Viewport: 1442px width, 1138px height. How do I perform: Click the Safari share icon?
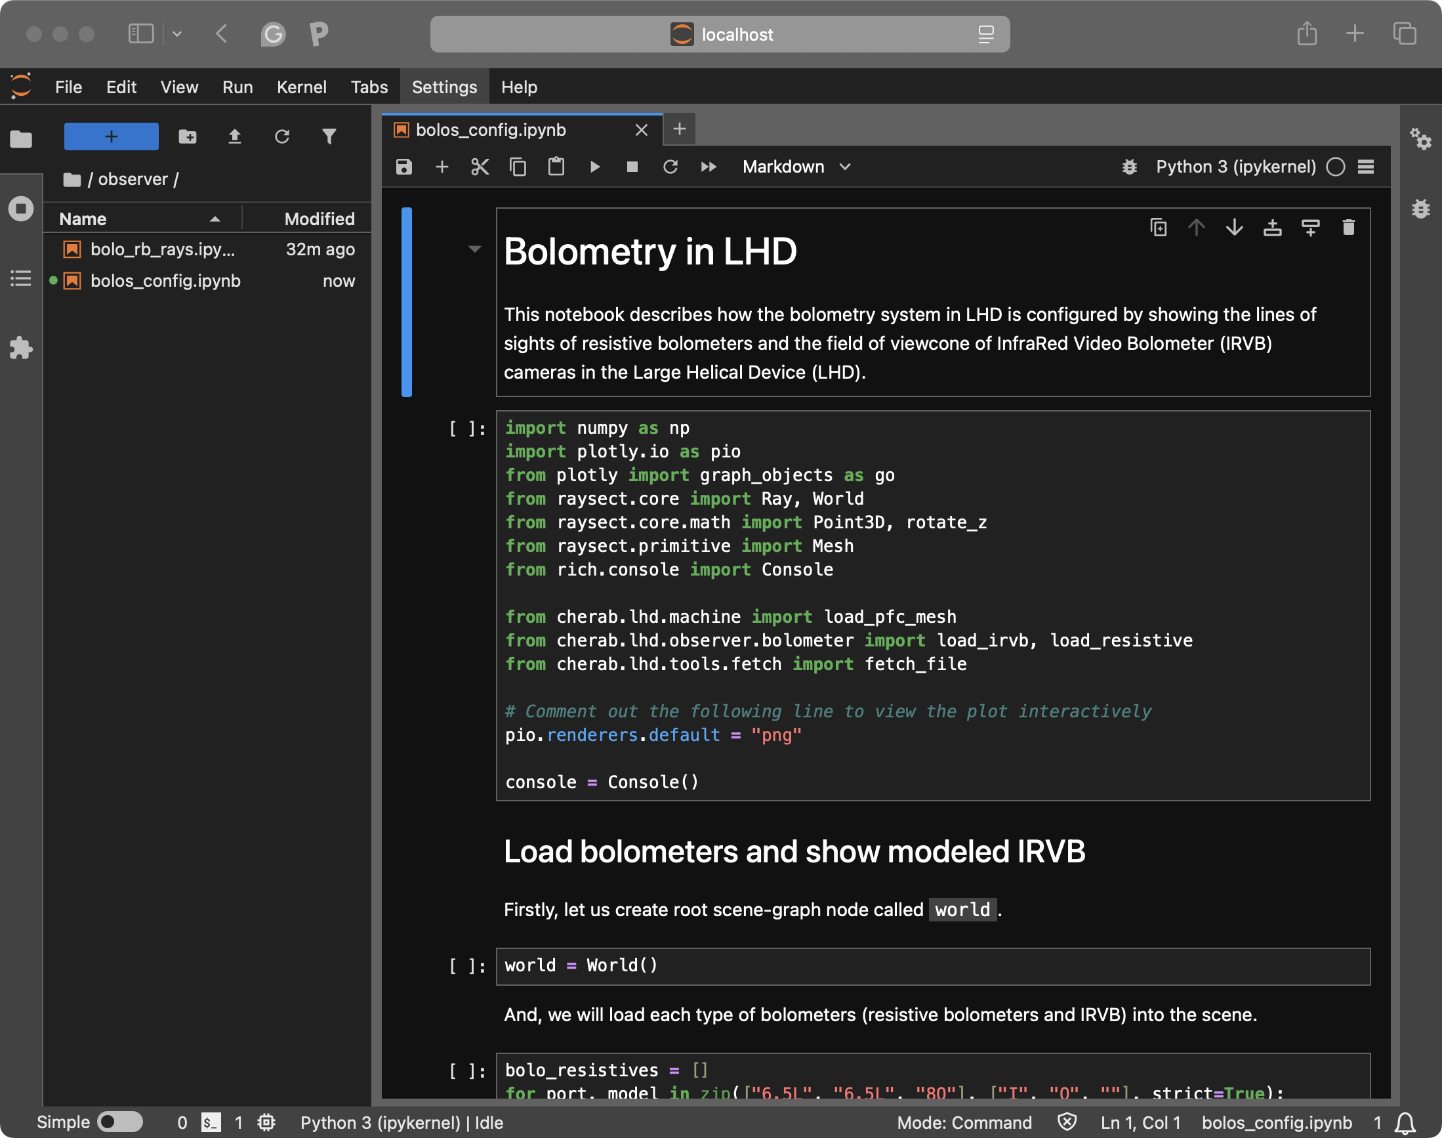1307,33
